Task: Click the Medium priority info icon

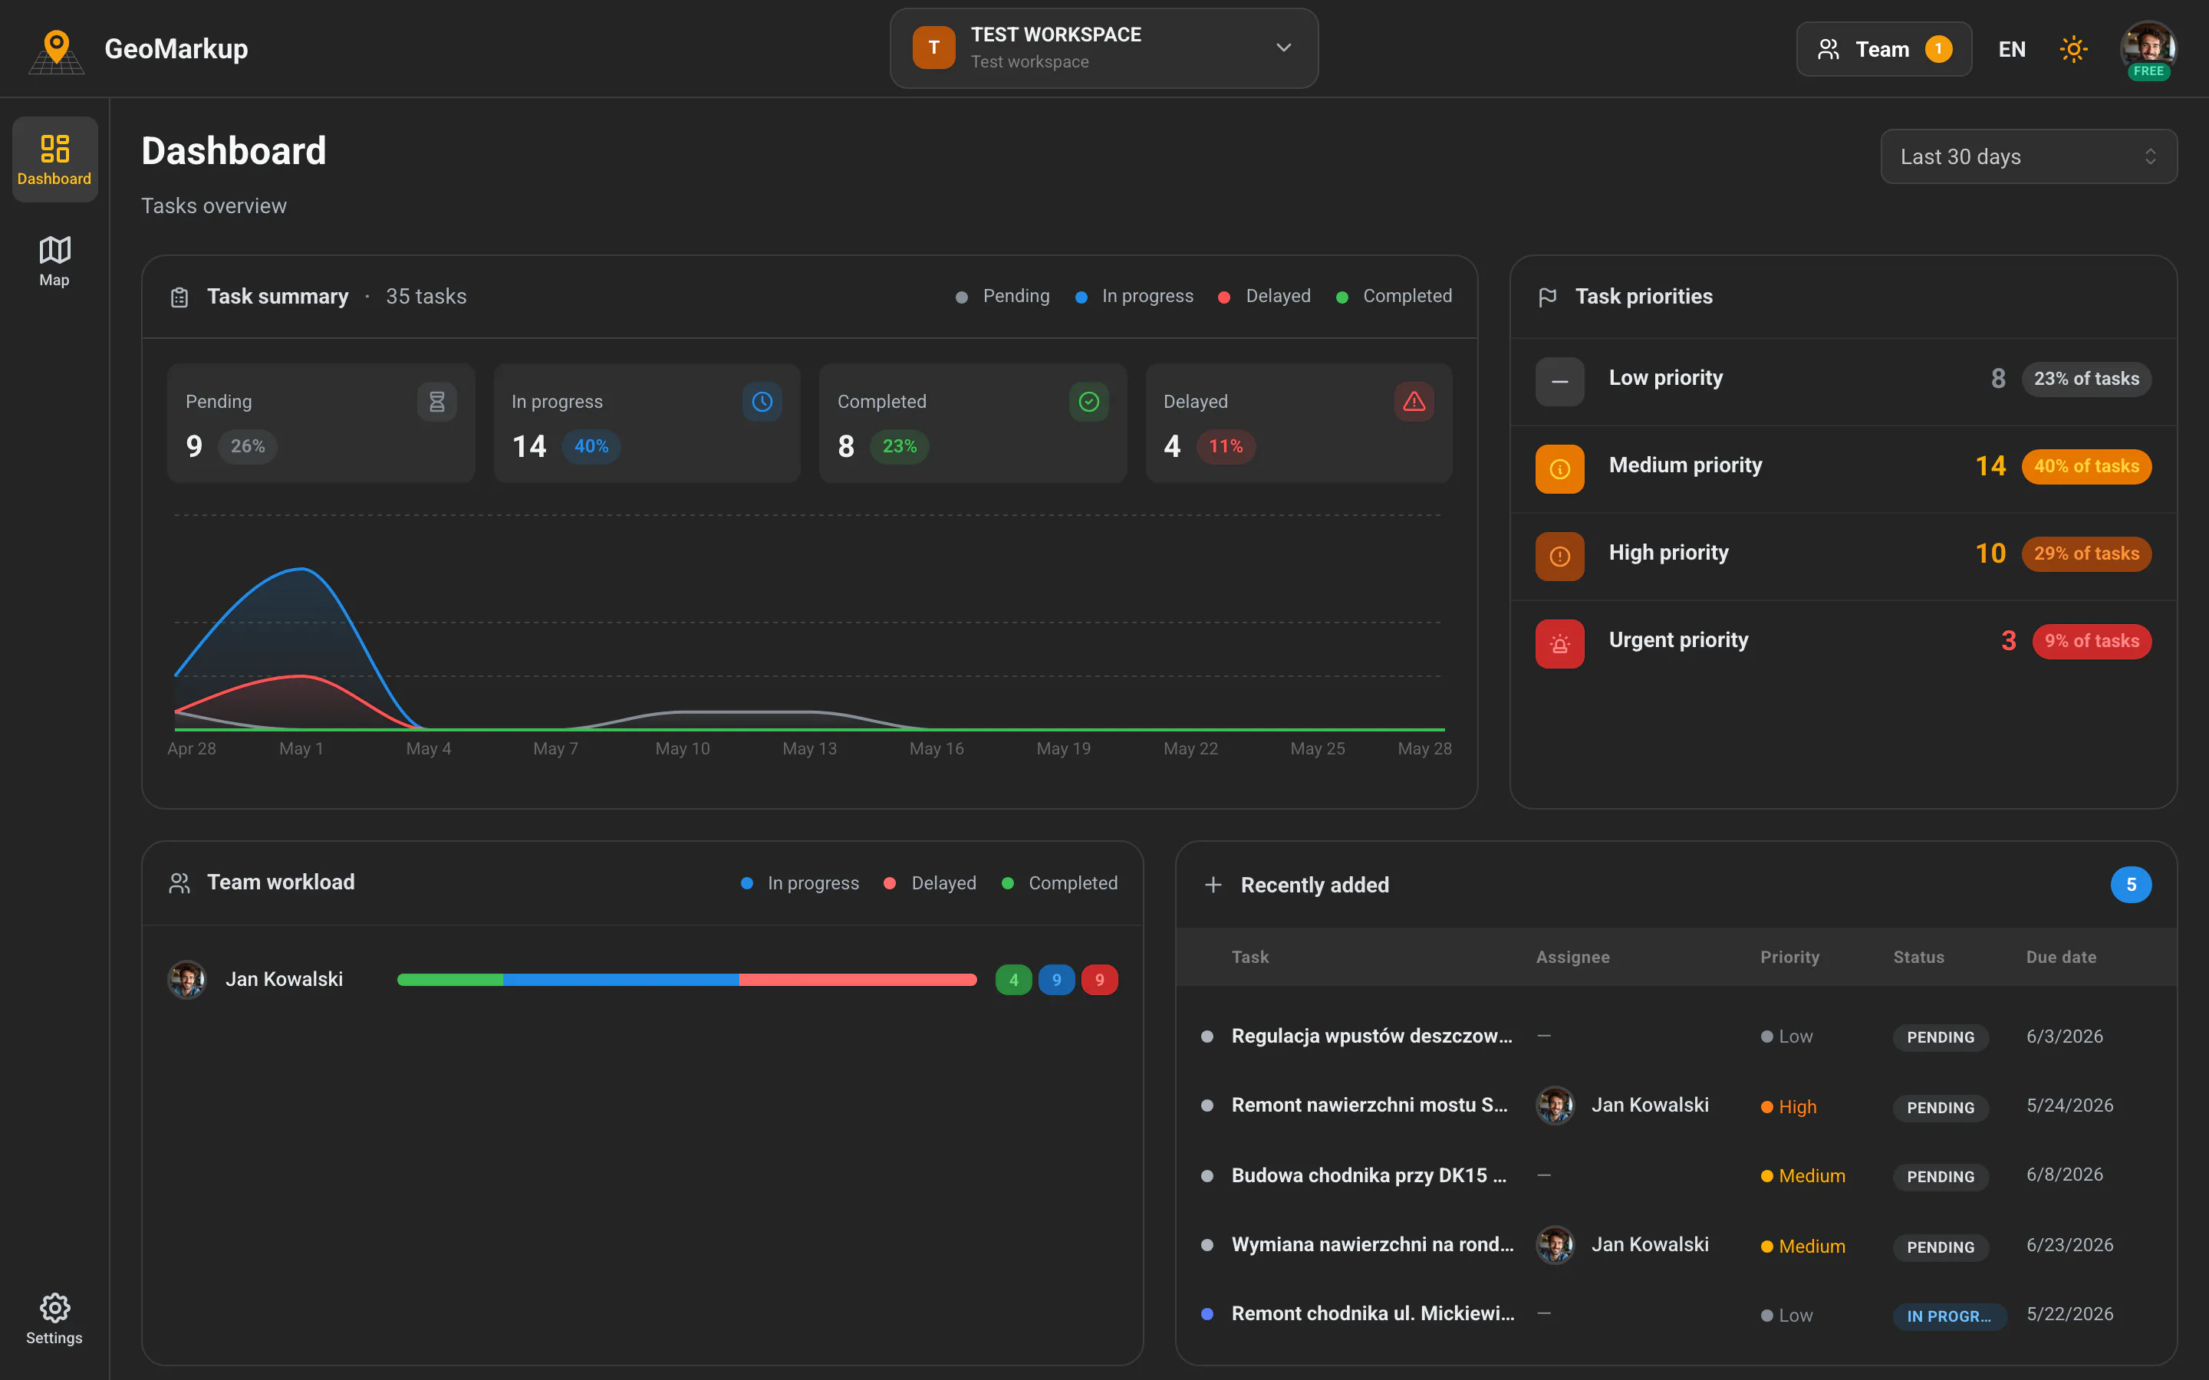Action: tap(1559, 468)
